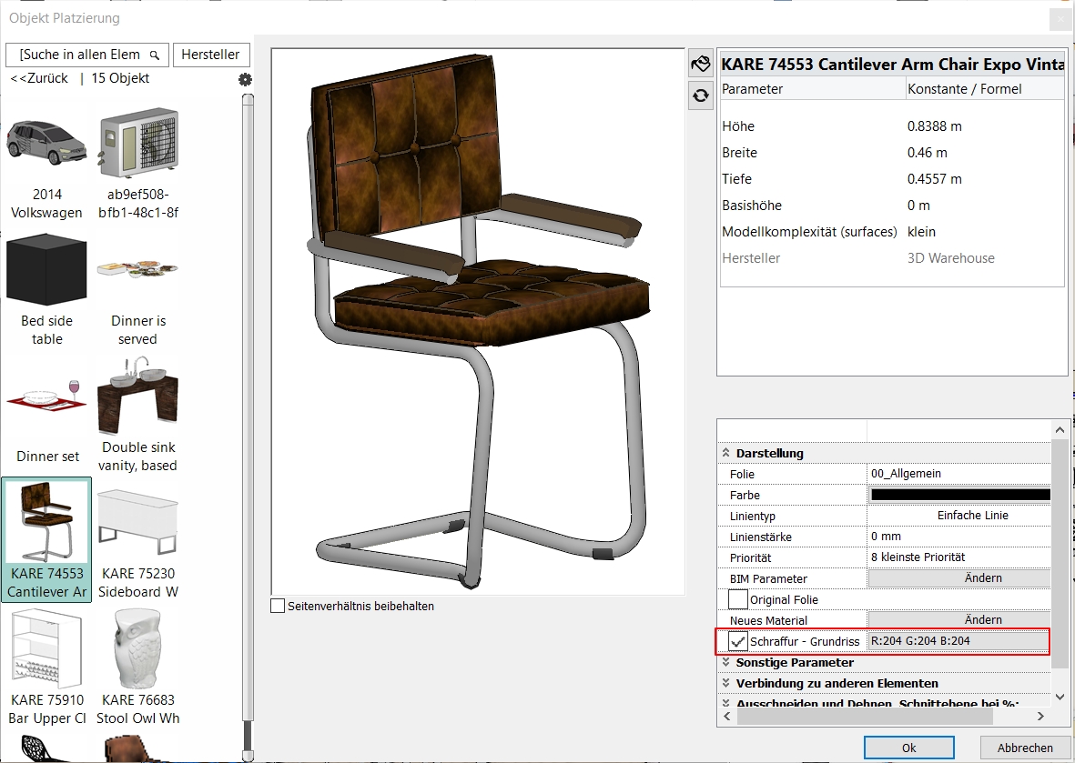1075x763 pixels.
Task: Select the Bed side table object
Action: click(x=46, y=288)
